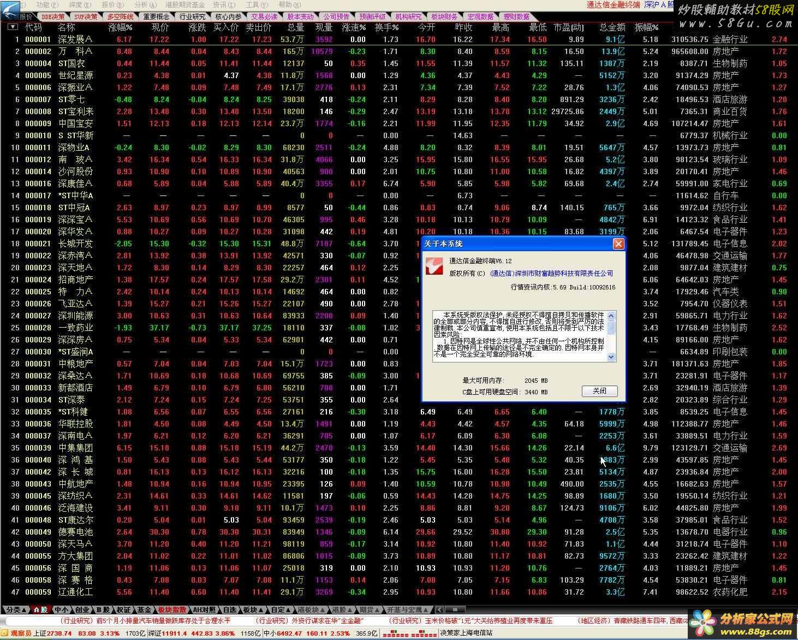The image size is (798, 640).
Task: Sort by the 换手% column header
Action: pos(386,27)
